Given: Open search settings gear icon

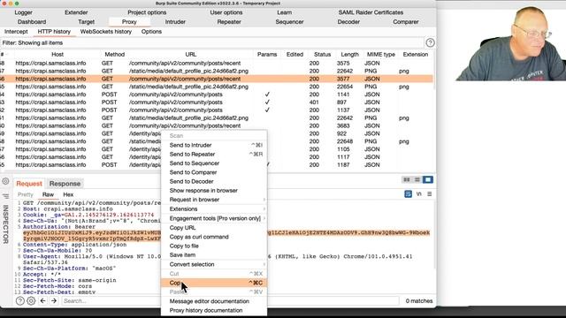Looking at the screenshot, I should point(31,300).
